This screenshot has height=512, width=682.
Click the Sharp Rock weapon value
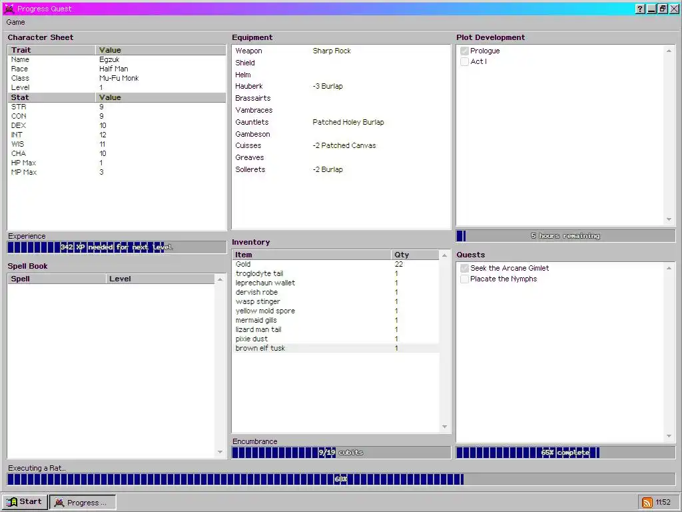(332, 51)
